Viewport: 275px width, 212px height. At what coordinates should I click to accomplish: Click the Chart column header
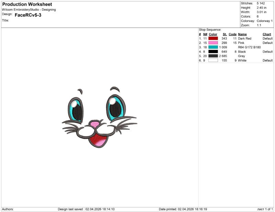(x=266, y=34)
